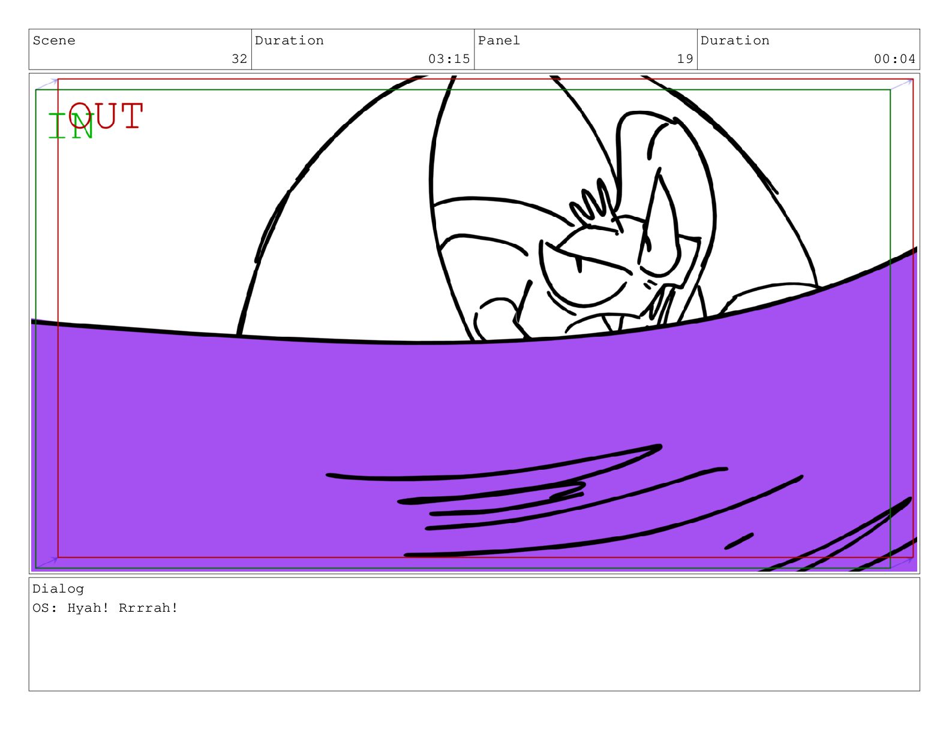Select Duration label beside panel number

pos(735,41)
